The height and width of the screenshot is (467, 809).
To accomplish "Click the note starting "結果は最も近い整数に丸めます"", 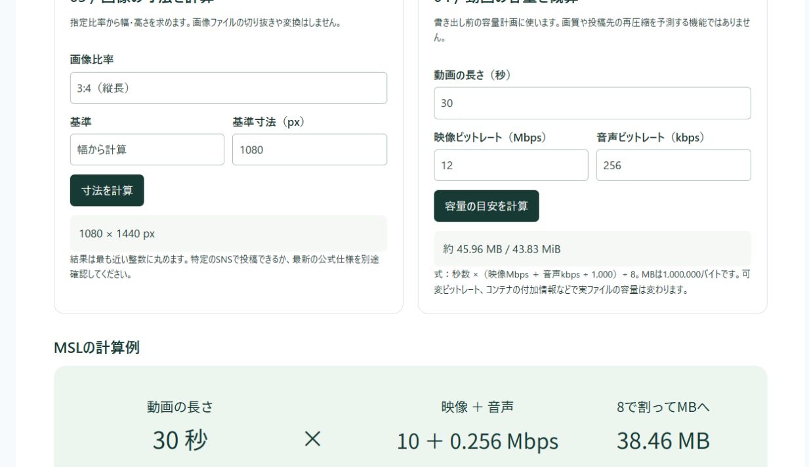I will point(224,267).
